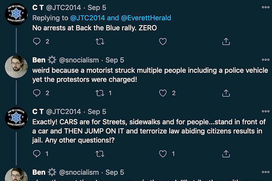Retweet Ben's 'motorist struck multiple people' tweet
Viewport: 272px width, 181px height.
100,93
